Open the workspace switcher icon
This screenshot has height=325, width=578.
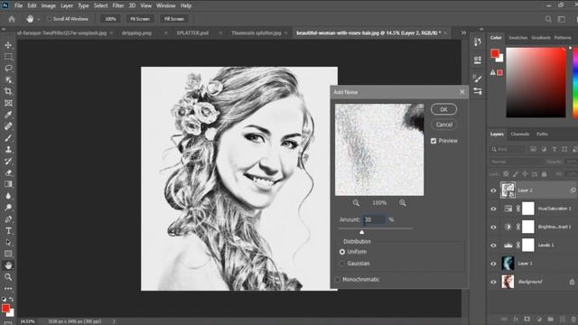coord(562,19)
